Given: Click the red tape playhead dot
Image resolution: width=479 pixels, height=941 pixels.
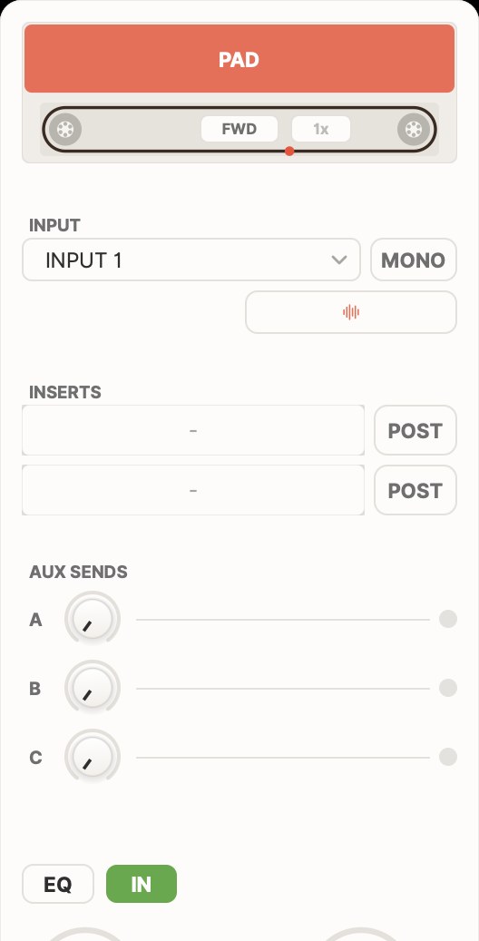Looking at the screenshot, I should [x=289, y=151].
